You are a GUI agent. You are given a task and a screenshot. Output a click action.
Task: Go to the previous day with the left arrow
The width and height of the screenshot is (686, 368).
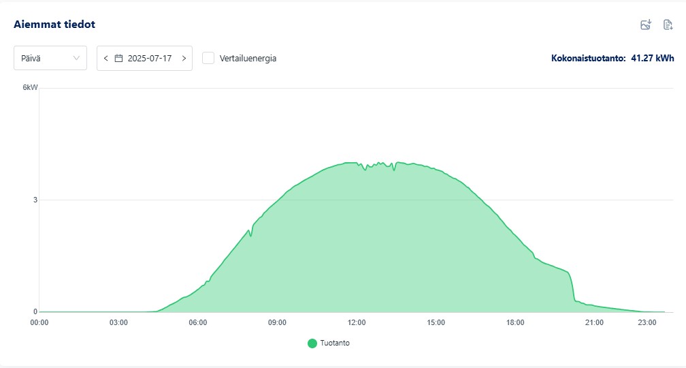105,59
